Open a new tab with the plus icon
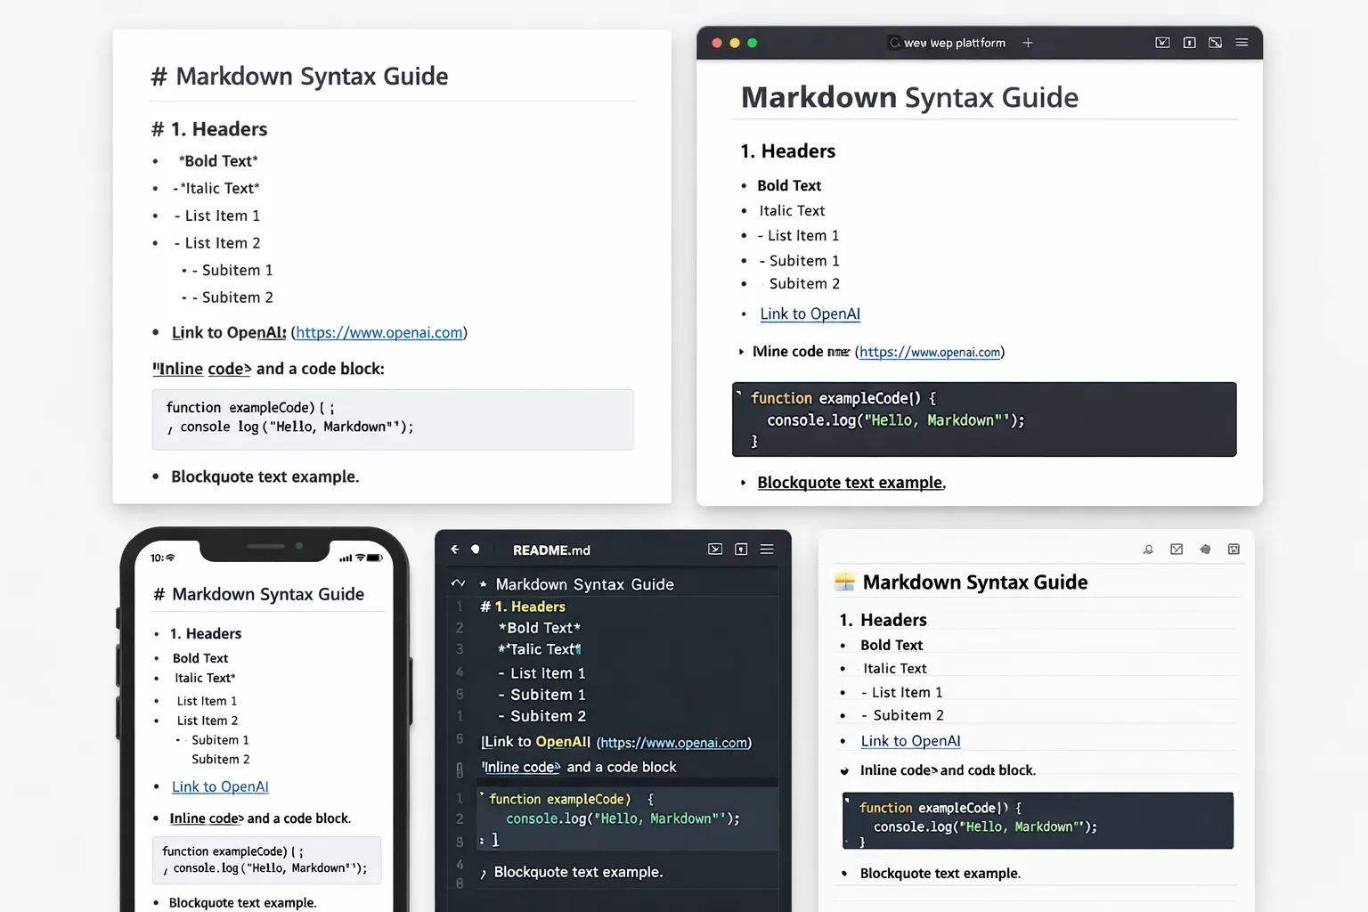This screenshot has width=1368, height=912. (1028, 43)
